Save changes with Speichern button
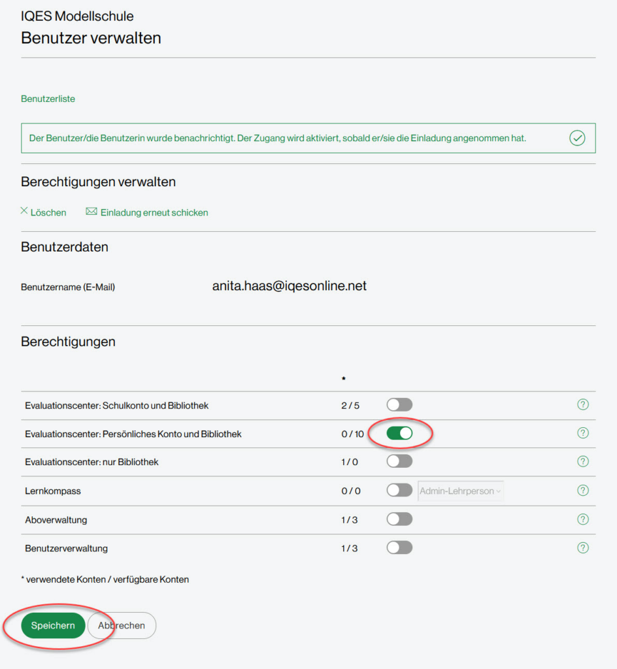The image size is (617, 669). click(53, 625)
